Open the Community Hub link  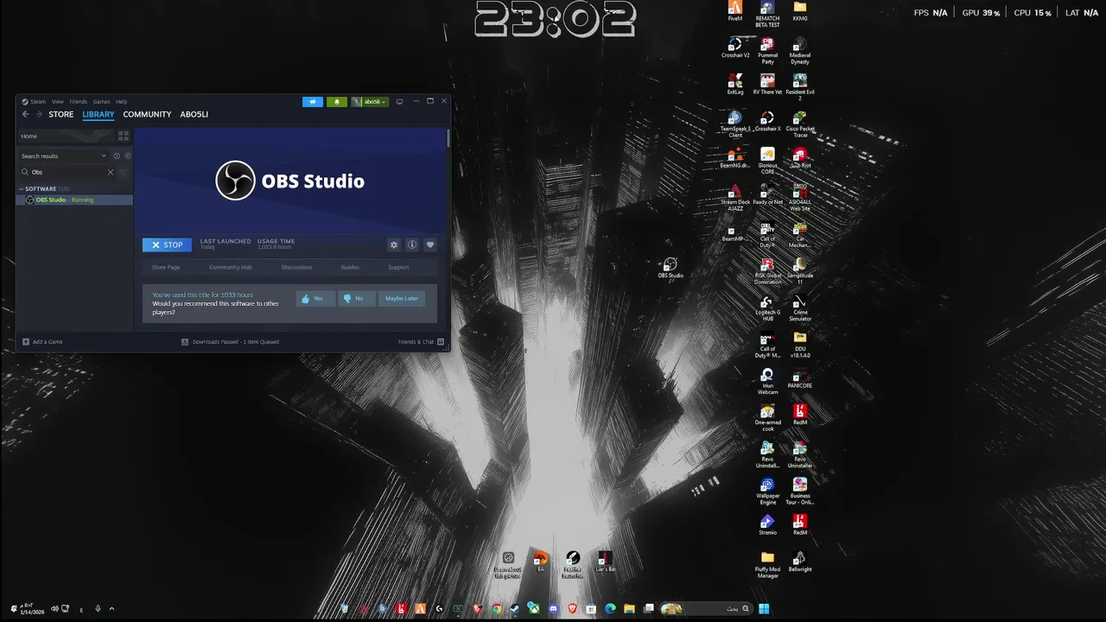click(231, 267)
